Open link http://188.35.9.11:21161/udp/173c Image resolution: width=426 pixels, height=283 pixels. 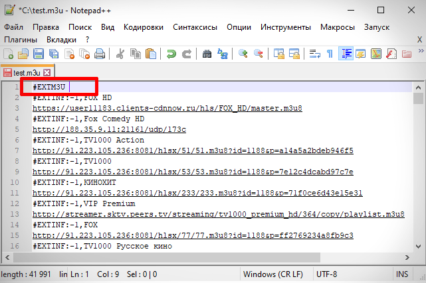[x=109, y=129]
